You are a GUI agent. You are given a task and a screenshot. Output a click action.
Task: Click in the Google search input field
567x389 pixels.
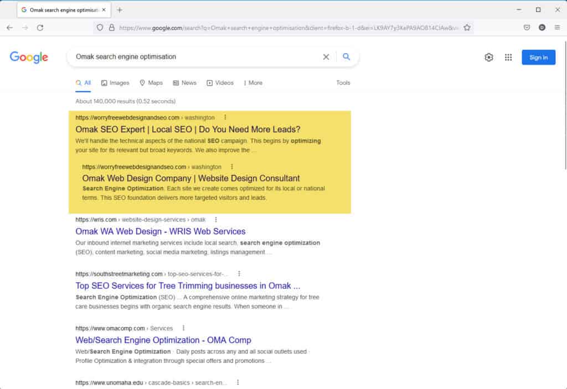coord(195,57)
